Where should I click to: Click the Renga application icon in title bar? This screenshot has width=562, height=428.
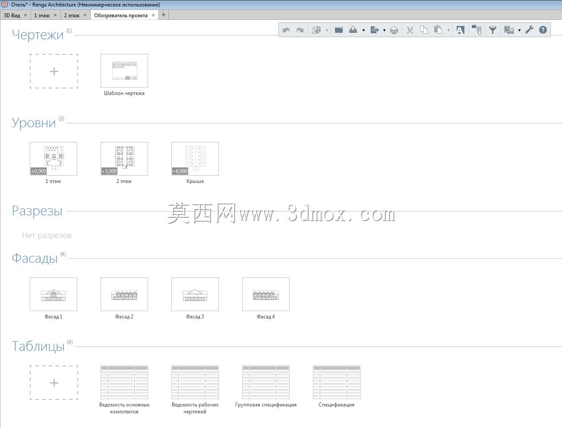coord(5,4)
